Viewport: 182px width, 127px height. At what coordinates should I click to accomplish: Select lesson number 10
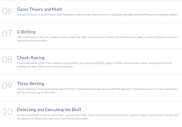tap(7, 111)
